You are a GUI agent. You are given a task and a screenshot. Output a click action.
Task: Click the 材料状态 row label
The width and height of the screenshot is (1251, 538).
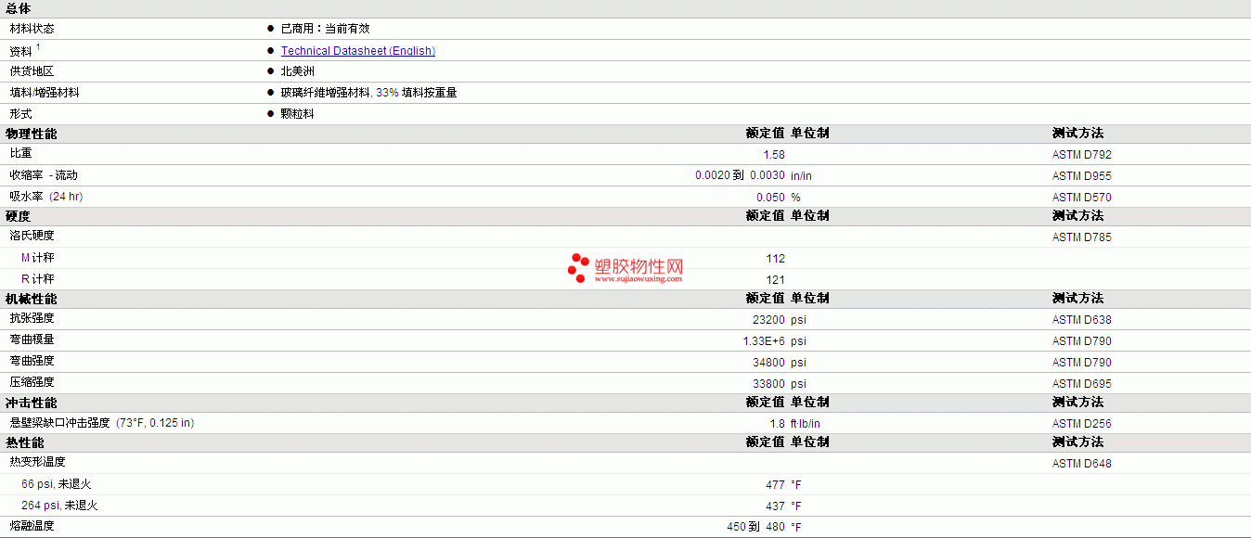[32, 29]
